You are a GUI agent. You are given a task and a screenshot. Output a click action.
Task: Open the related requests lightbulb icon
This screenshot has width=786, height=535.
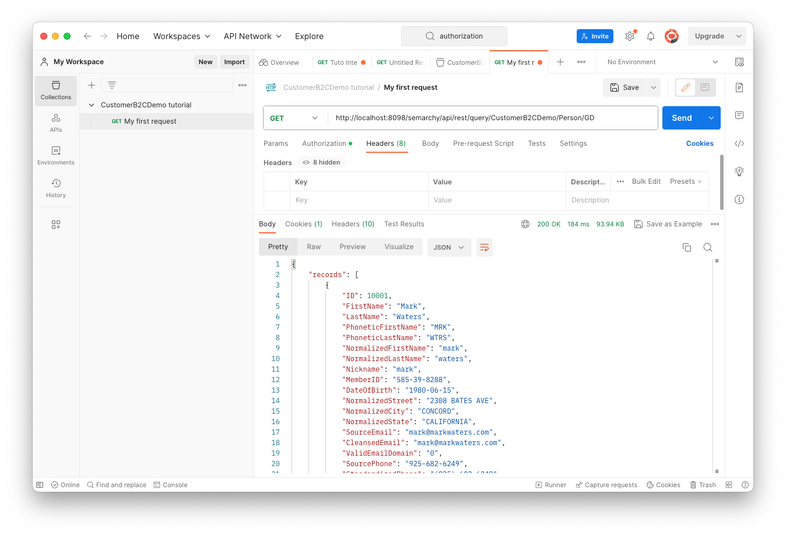click(x=739, y=172)
